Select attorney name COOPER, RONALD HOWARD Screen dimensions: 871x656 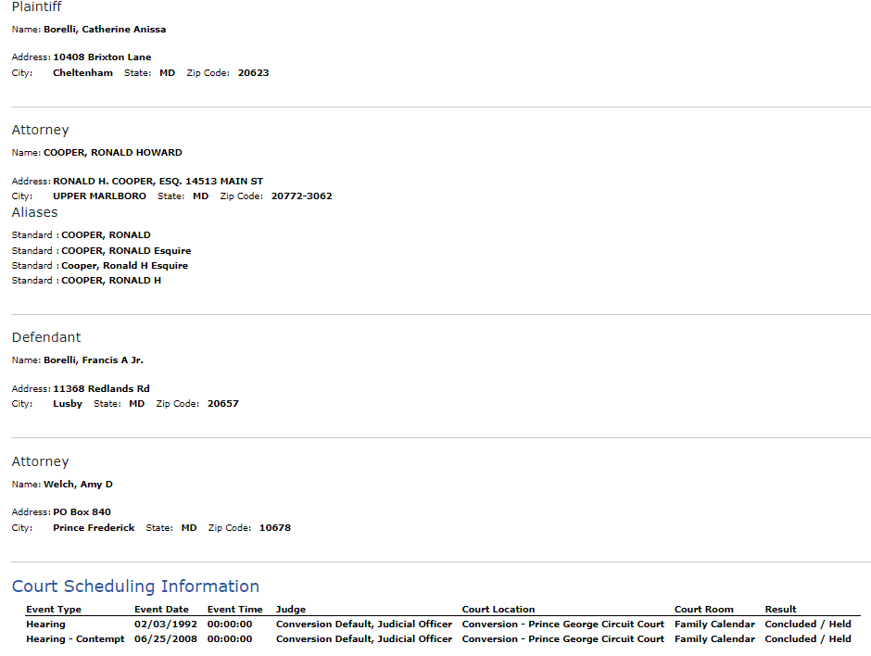113,152
